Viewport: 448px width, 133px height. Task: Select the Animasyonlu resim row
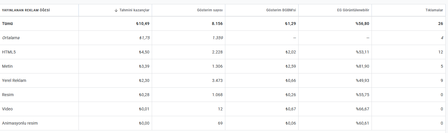(20, 123)
